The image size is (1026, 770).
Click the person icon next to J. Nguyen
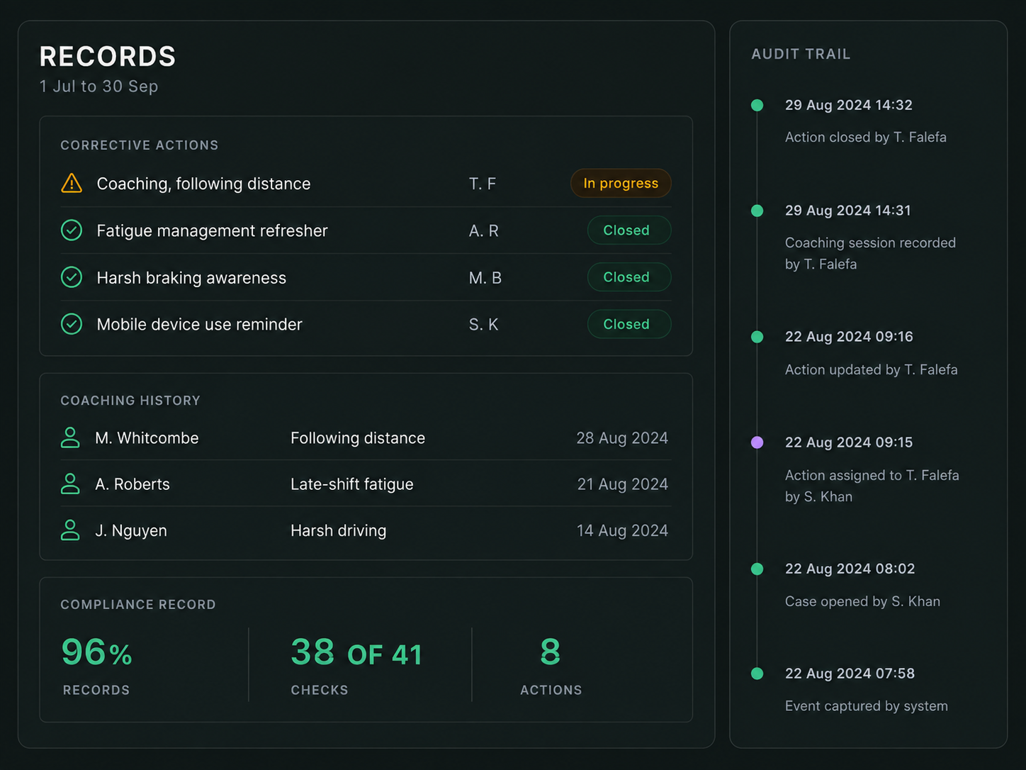click(x=70, y=530)
